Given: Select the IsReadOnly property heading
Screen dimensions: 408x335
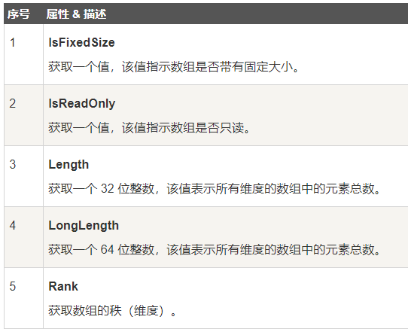Looking at the screenshot, I should tap(82, 104).
